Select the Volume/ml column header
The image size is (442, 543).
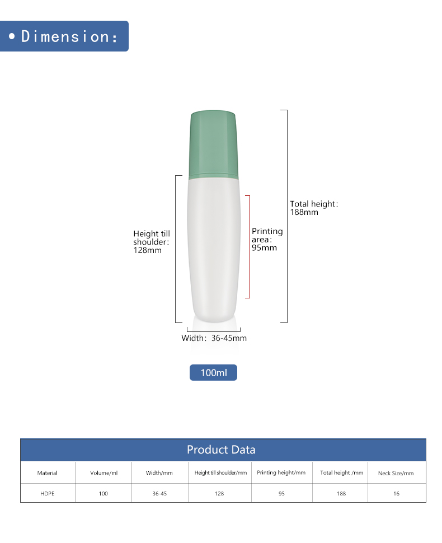pyautogui.click(x=104, y=472)
